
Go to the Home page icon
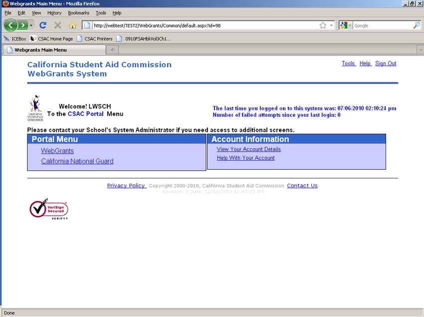[x=72, y=25]
